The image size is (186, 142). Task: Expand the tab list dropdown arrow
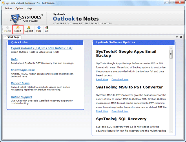(177, 37)
